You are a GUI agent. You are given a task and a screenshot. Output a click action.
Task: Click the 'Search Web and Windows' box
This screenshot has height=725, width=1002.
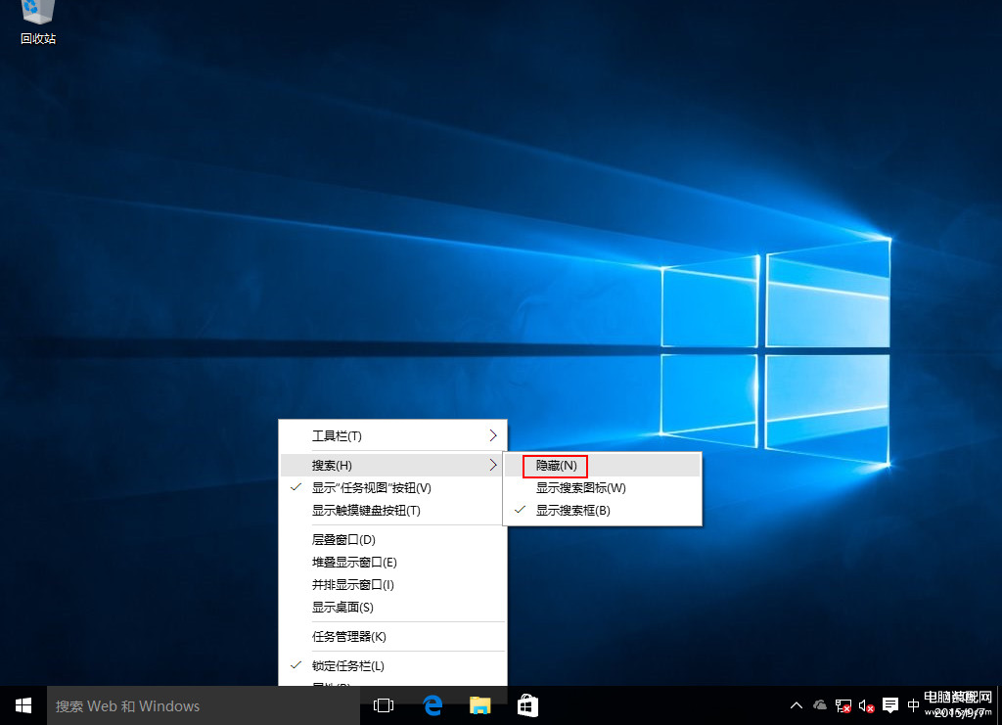click(x=204, y=705)
